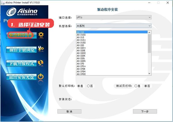
Task: Click the 退出安装光盘 exit button
Action: 21,77
